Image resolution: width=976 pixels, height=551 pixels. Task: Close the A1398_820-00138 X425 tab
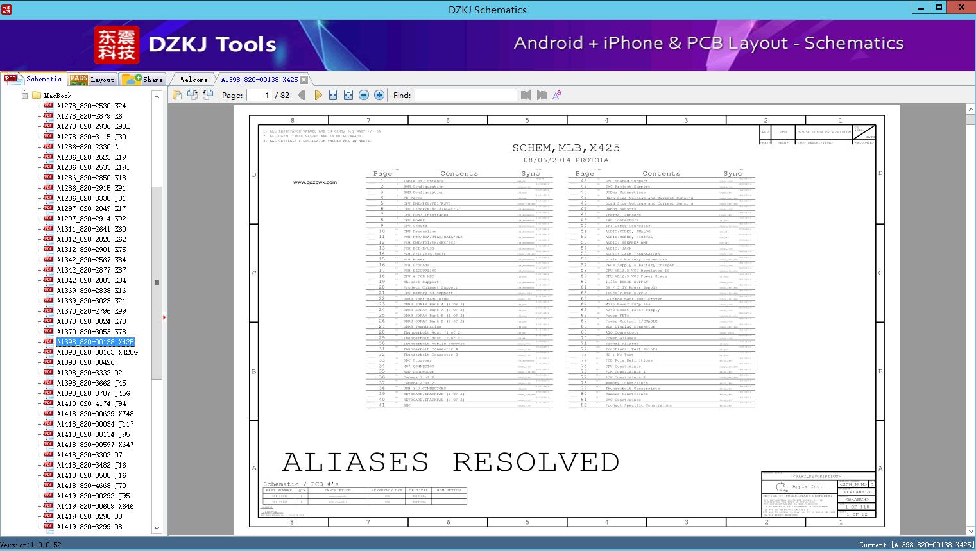(x=304, y=80)
